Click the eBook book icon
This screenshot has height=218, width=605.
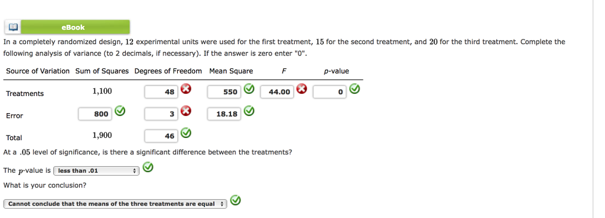pyautogui.click(x=13, y=27)
